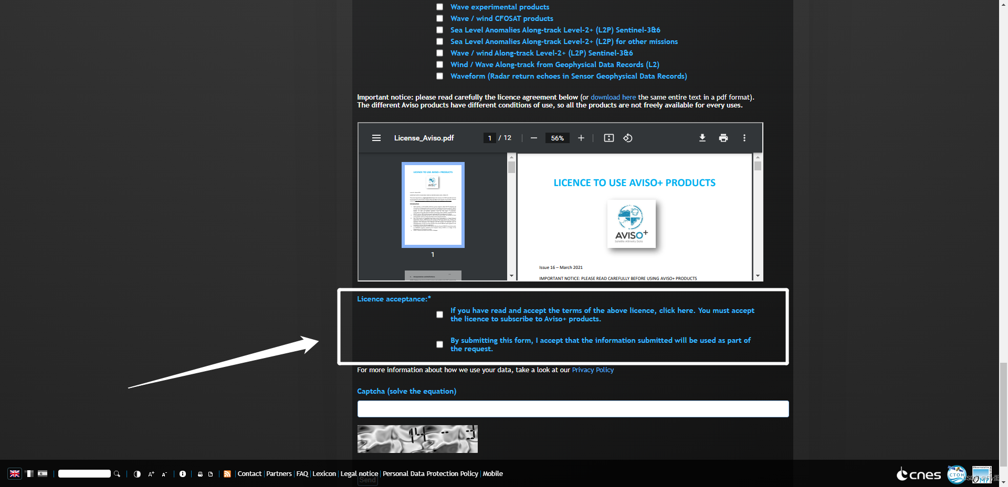The width and height of the screenshot is (1008, 487).
Task: Switch site language to French flag
Action: pos(30,473)
